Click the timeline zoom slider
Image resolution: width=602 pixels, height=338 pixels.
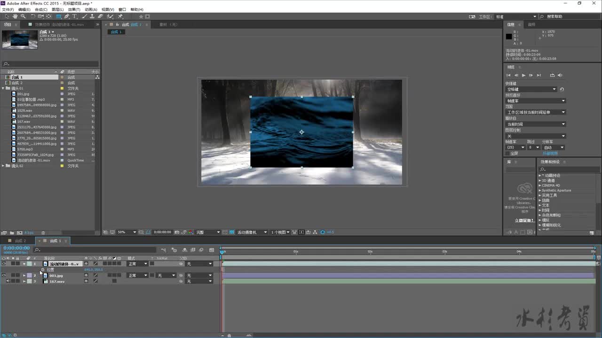(x=229, y=336)
